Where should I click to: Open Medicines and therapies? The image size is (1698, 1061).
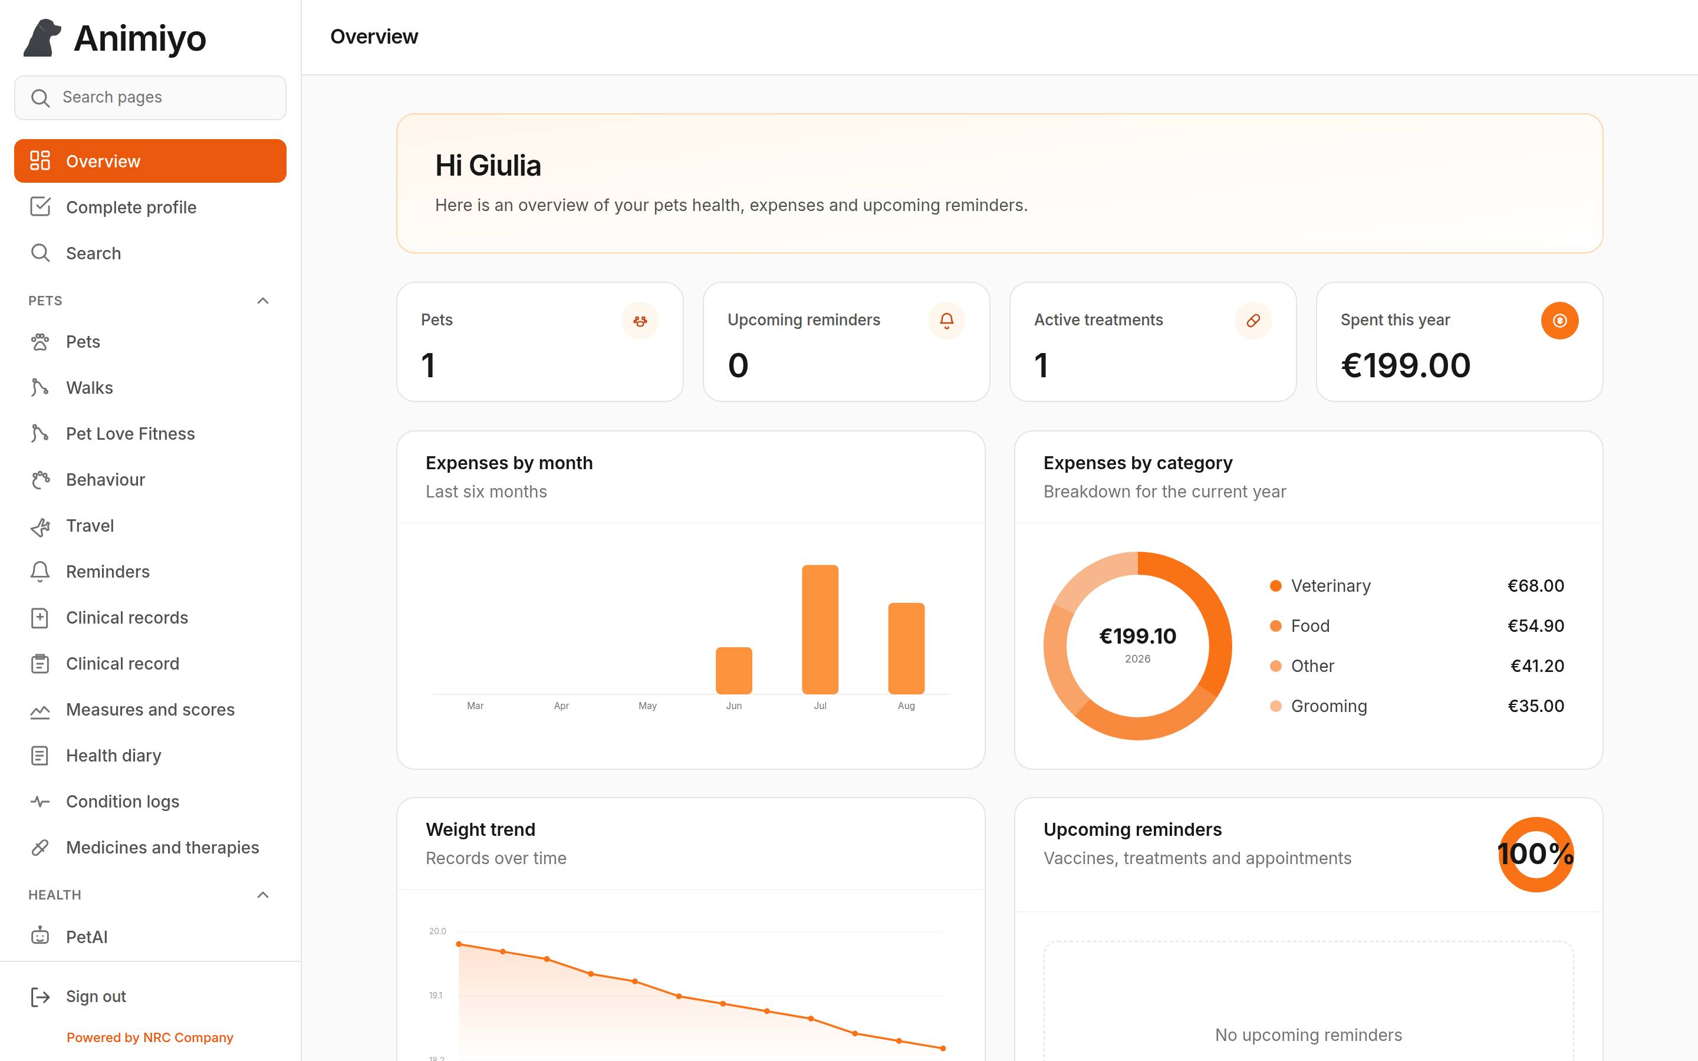pos(150,847)
